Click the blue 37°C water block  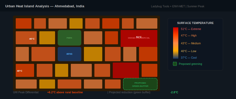[69, 54]
